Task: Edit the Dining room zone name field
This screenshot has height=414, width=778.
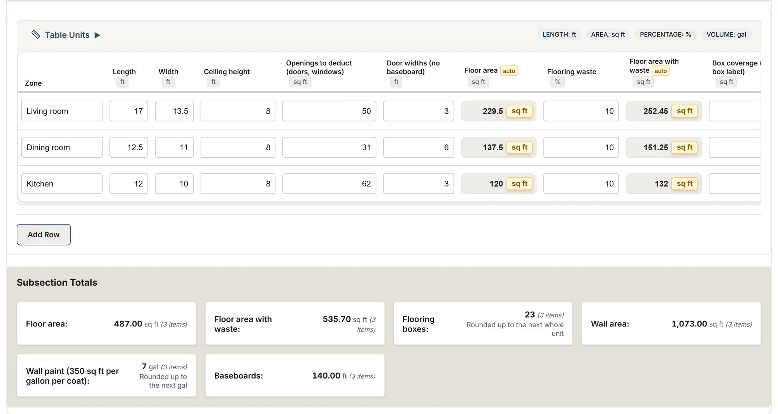Action: click(62, 147)
